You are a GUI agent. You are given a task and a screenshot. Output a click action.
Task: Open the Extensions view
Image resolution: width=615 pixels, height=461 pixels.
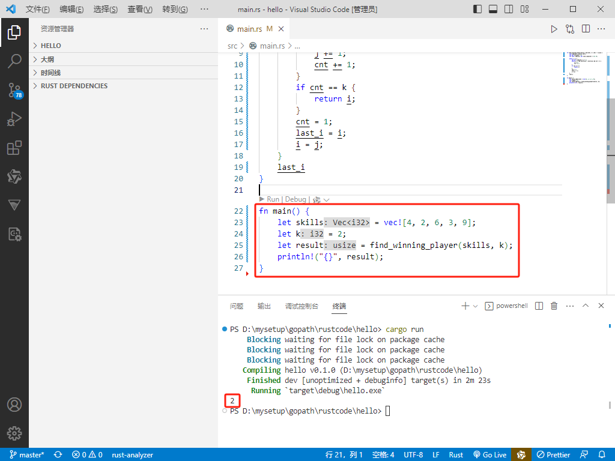tap(14, 148)
